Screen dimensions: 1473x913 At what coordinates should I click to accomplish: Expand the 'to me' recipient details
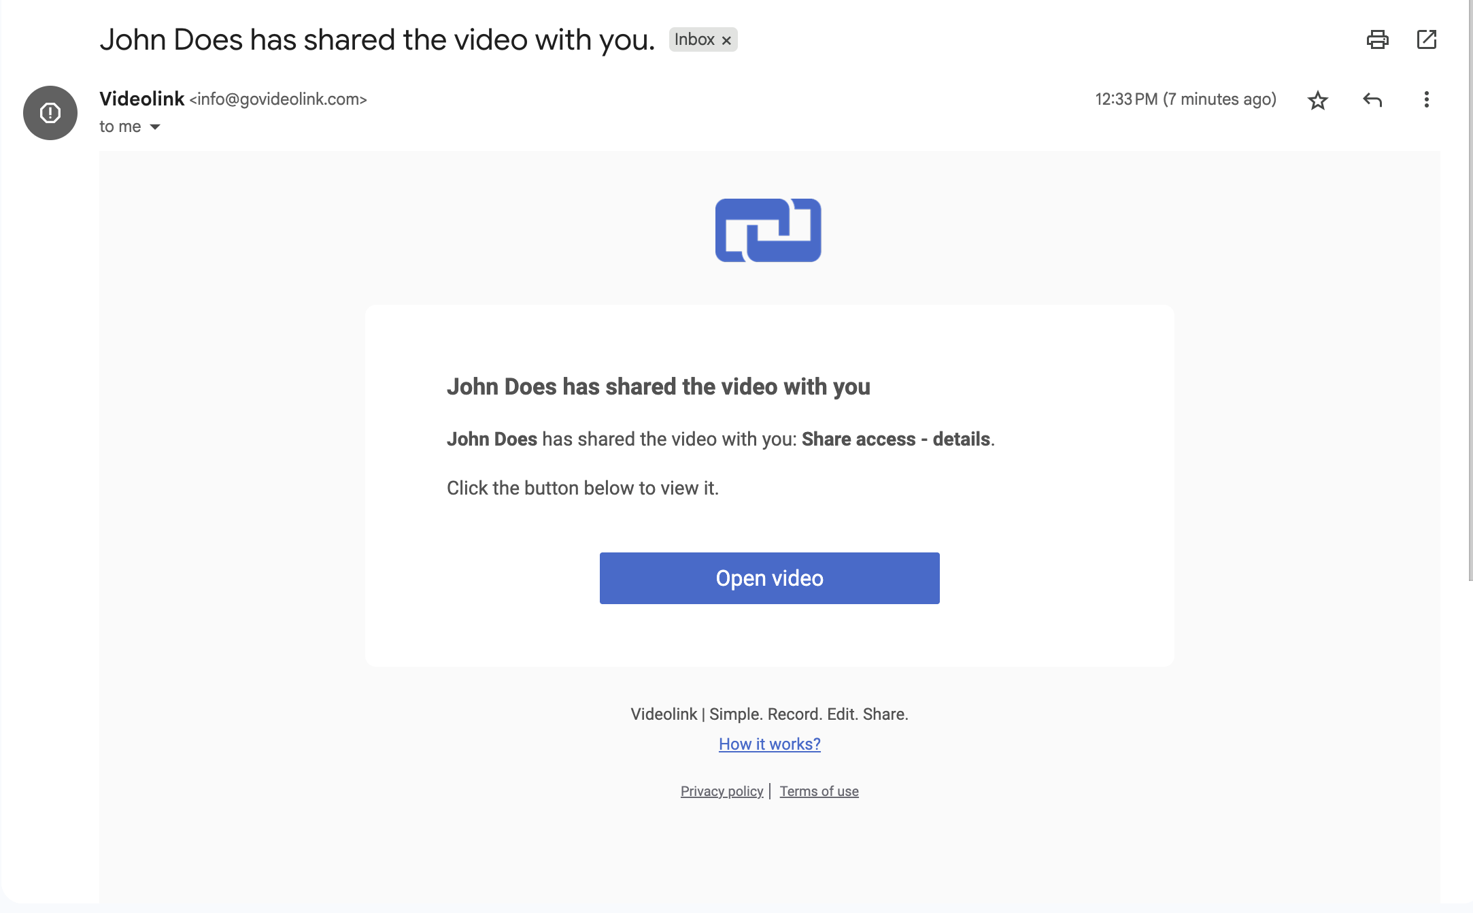155,127
